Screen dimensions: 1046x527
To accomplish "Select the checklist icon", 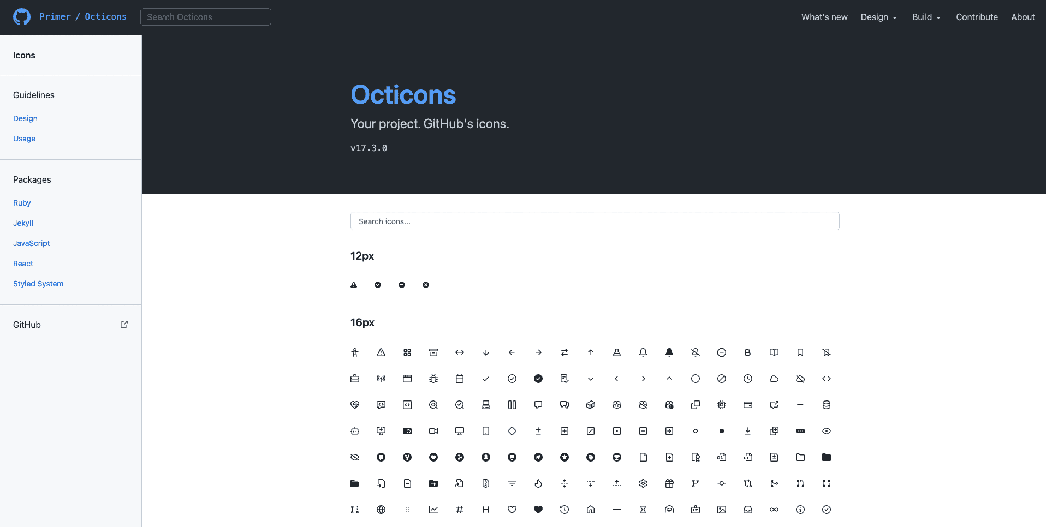I will click(564, 379).
